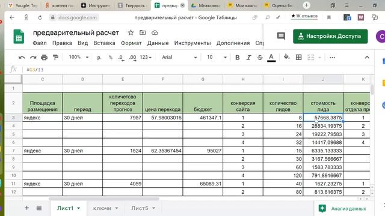Open the zoom 100% dropdown

click(79, 58)
